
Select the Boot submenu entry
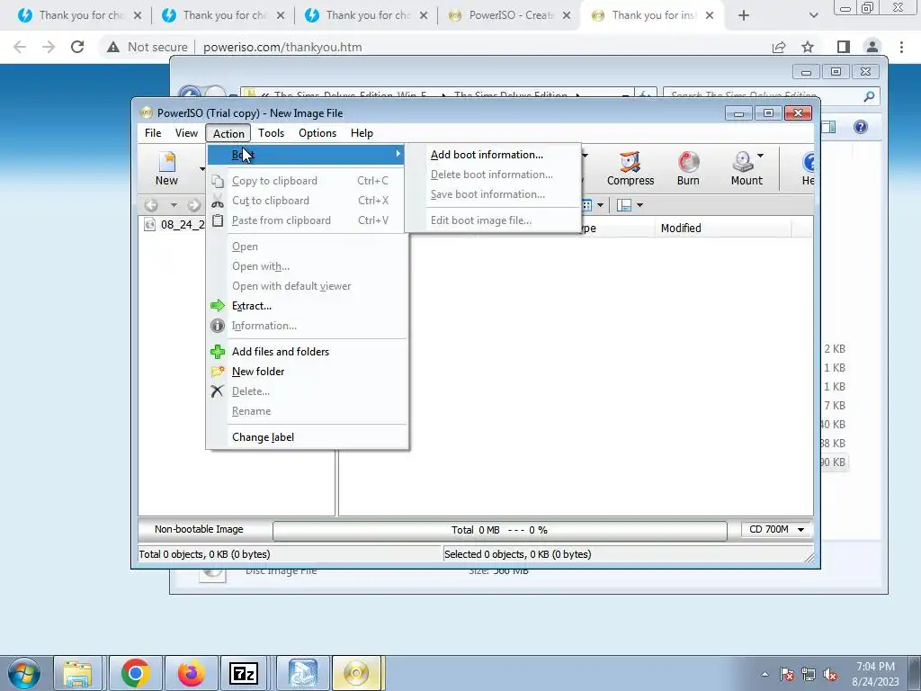point(307,155)
